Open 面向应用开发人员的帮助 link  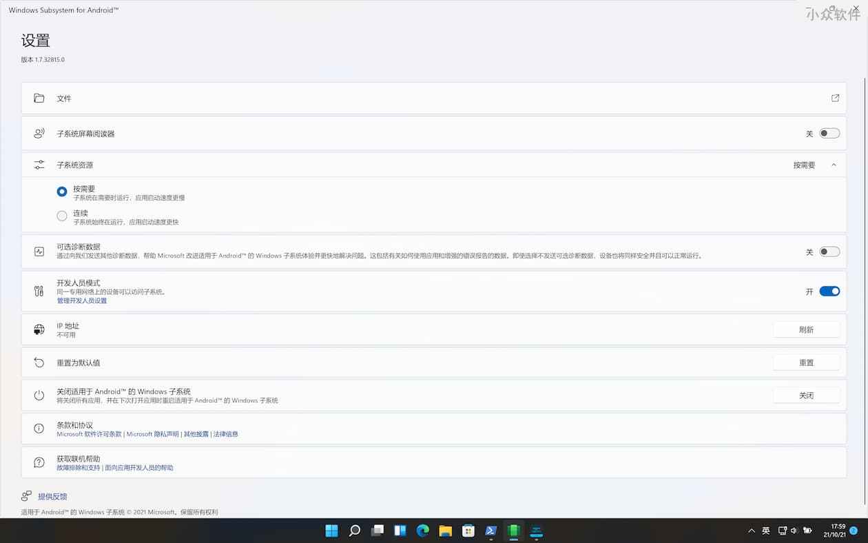tap(139, 468)
